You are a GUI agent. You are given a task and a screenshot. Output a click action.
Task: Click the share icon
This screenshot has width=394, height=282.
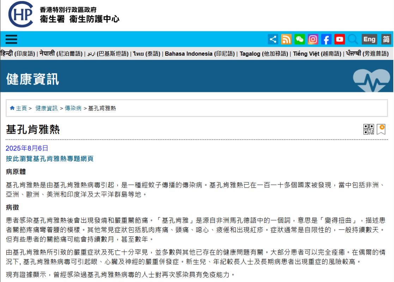273,39
